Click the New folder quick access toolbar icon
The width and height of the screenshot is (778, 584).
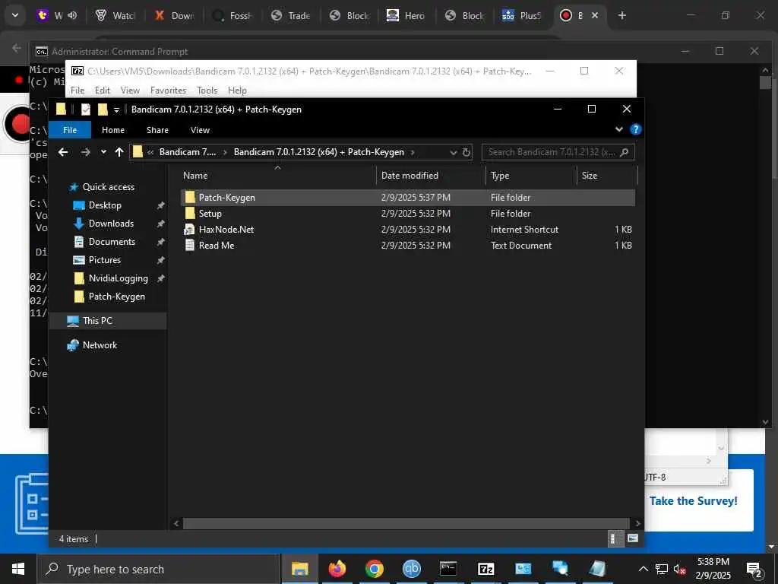[103, 109]
